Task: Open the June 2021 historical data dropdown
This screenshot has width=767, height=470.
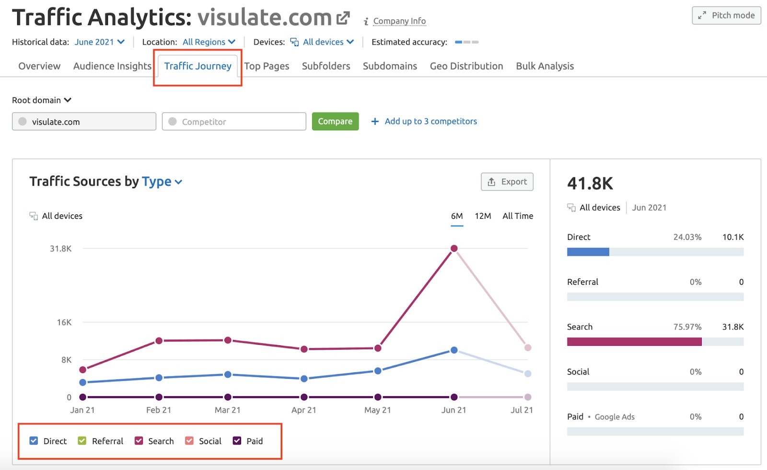Action: tap(100, 42)
